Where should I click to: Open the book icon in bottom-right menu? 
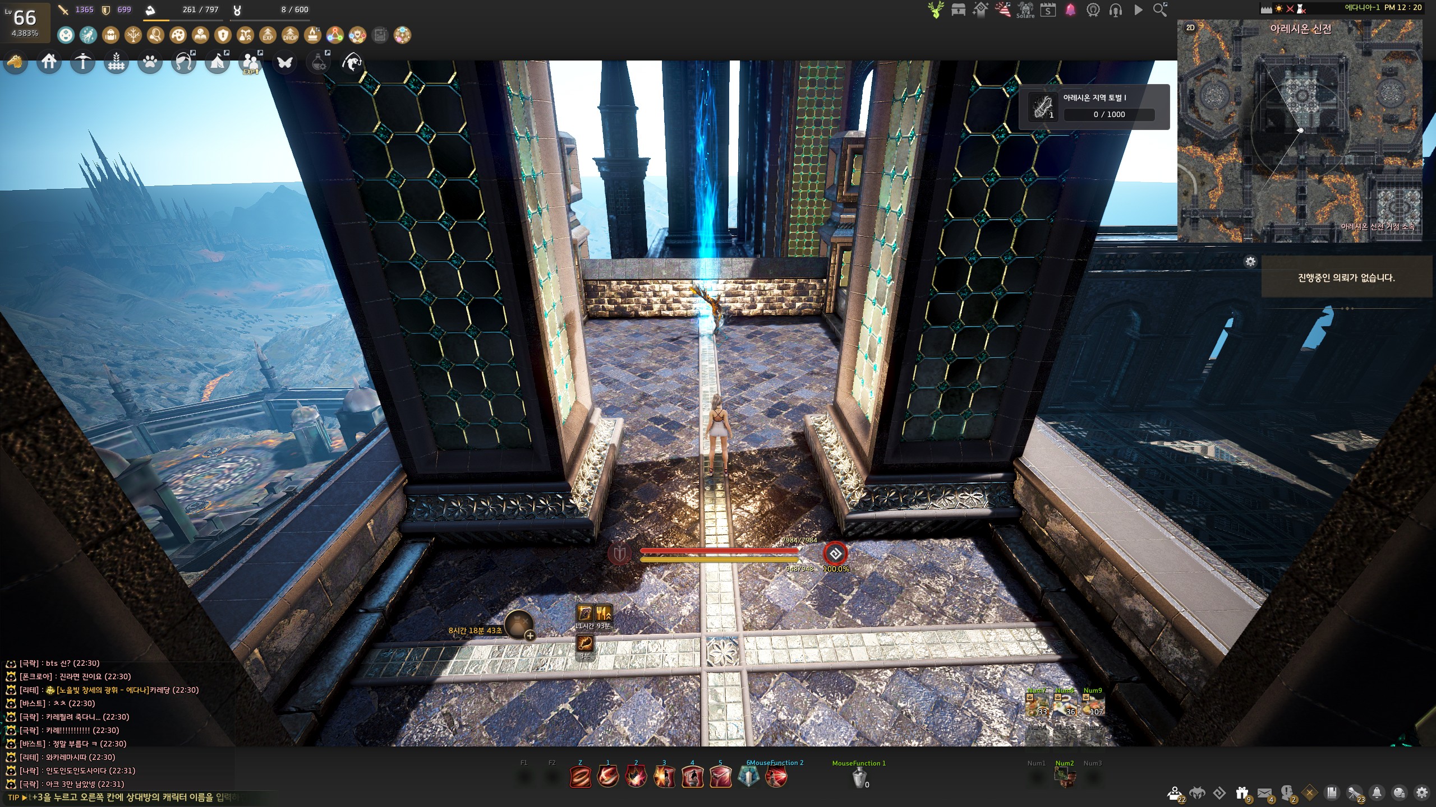(x=1332, y=792)
